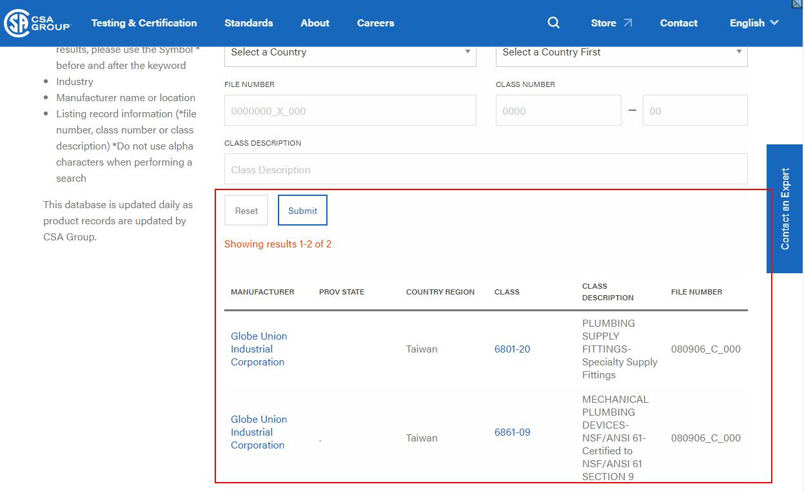Click the Class Number 0000 field
This screenshot has width=804, height=493.
(x=558, y=111)
